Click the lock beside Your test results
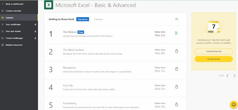The width and height of the screenshot is (238, 110). [x=35, y=31]
